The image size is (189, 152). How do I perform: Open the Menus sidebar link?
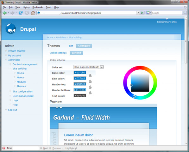(x=21, y=77)
